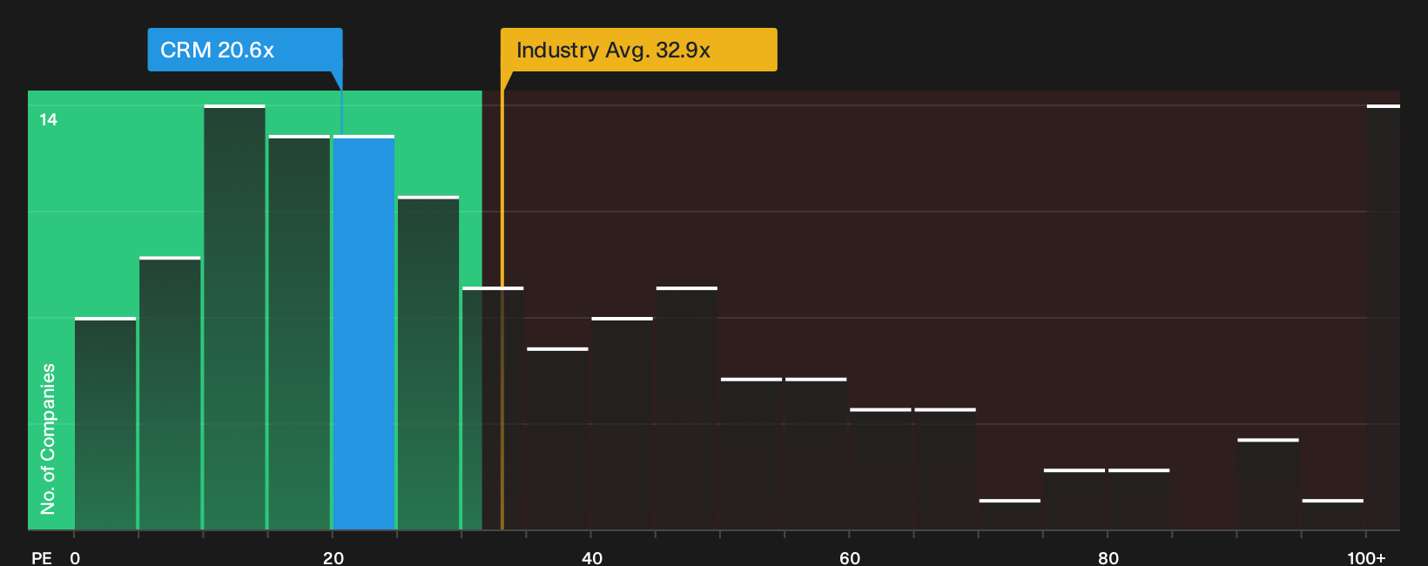Image resolution: width=1428 pixels, height=566 pixels.
Task: Click the 'PE' axis label
Action: click(x=42, y=558)
